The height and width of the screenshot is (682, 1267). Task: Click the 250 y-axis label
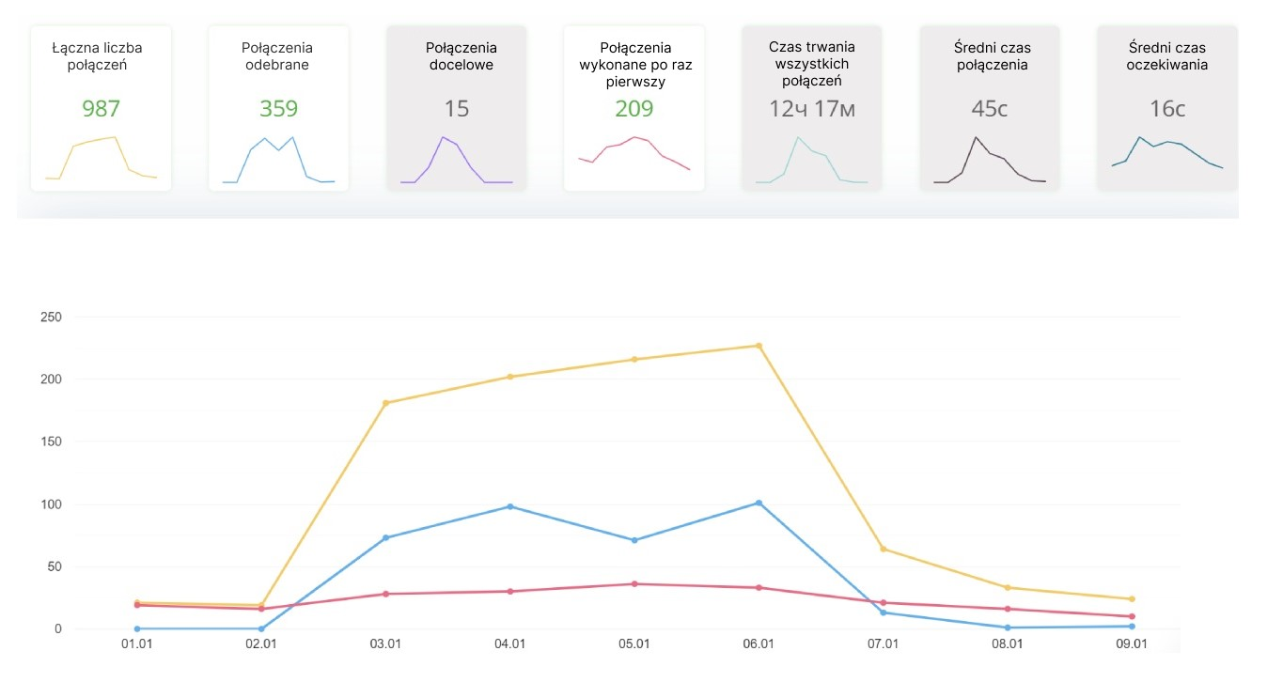[52, 317]
